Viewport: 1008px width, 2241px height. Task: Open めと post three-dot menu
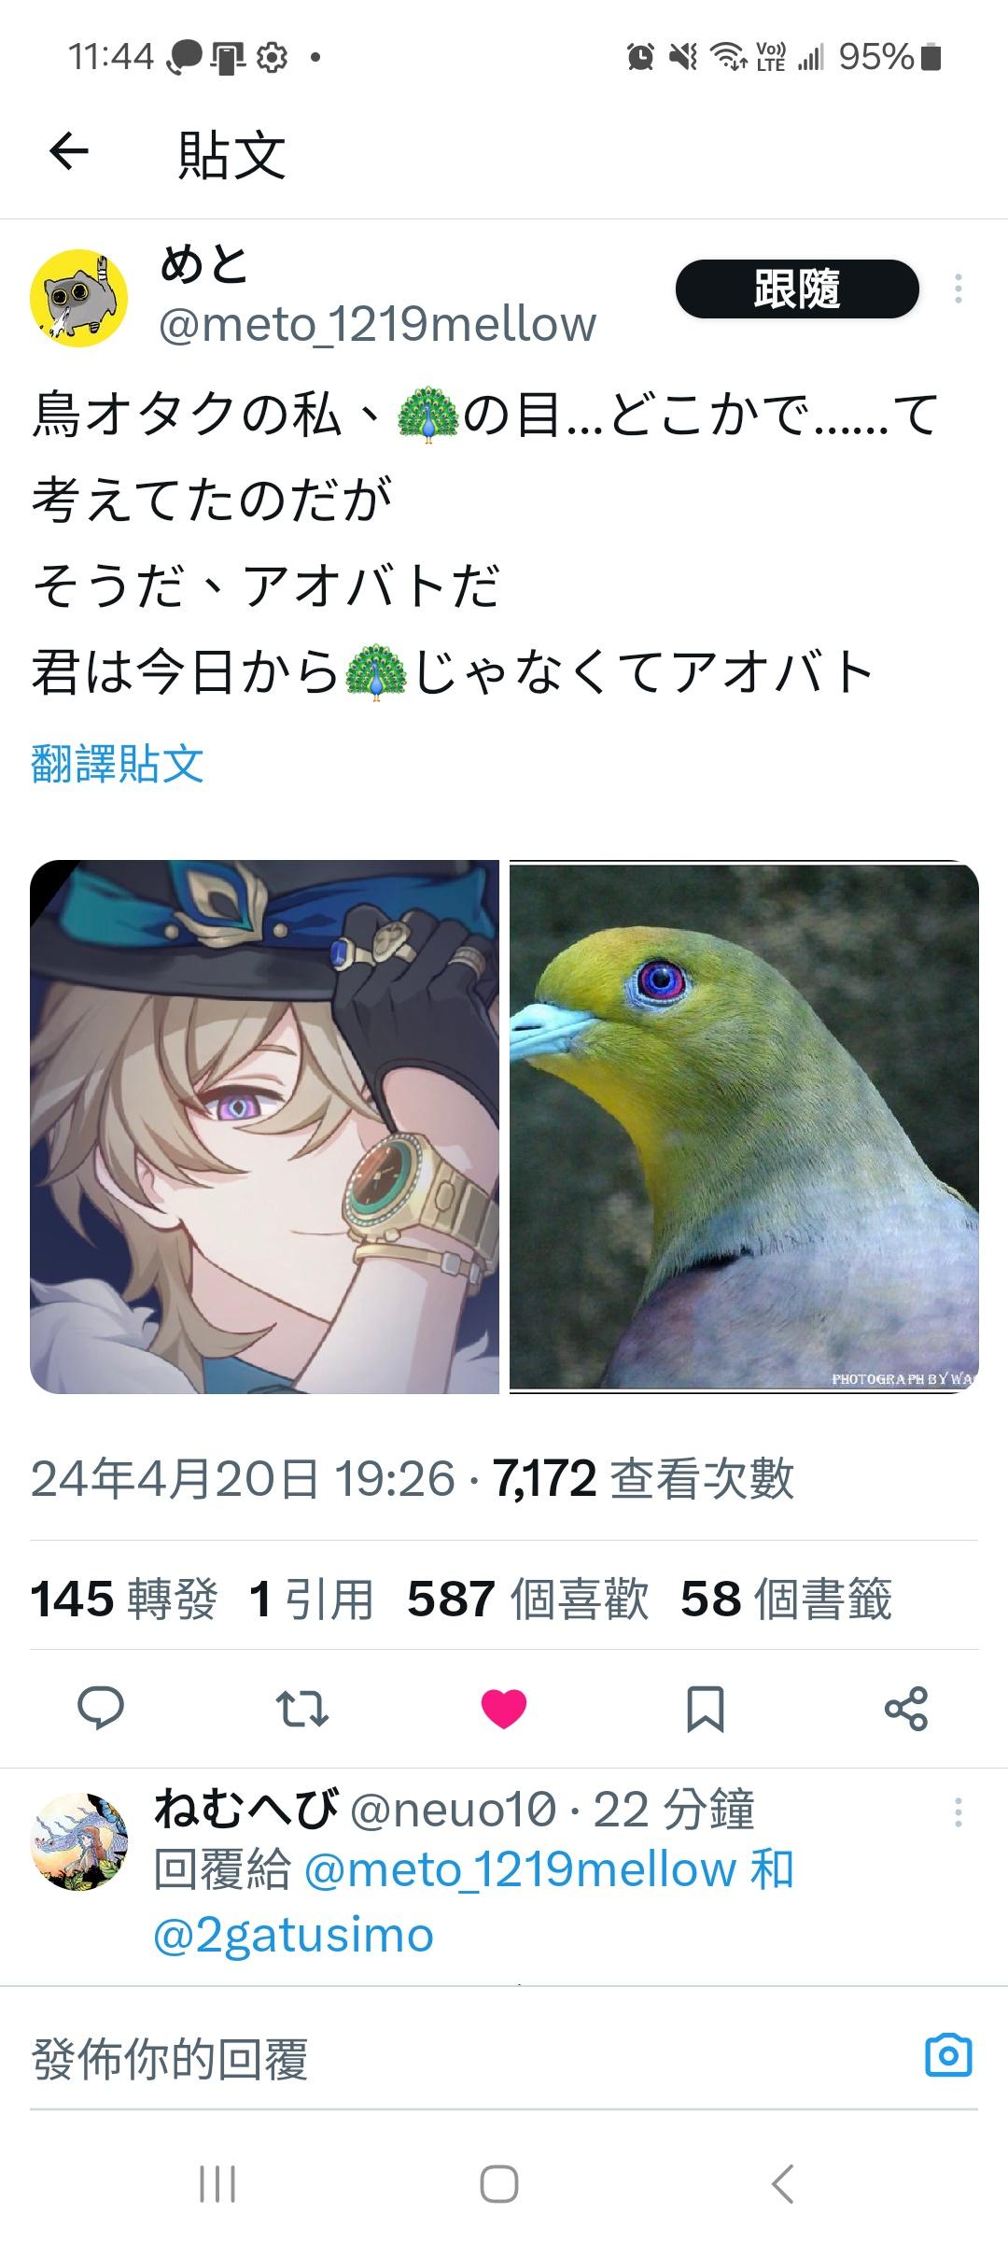coord(958,289)
